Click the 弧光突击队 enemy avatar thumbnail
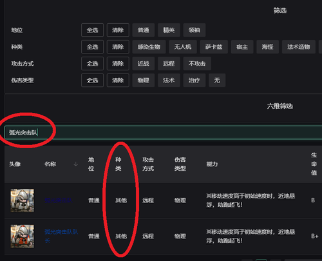The image size is (322, 261). (23, 200)
